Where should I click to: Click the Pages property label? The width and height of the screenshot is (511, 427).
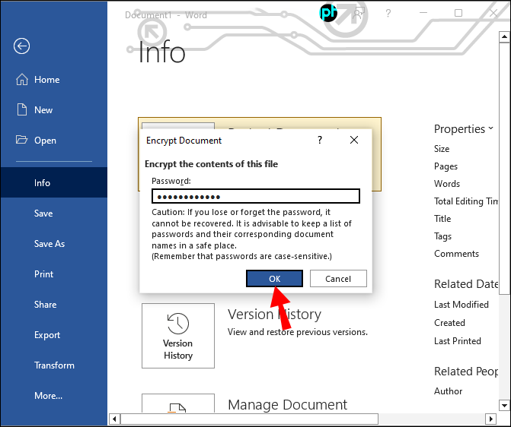(446, 166)
